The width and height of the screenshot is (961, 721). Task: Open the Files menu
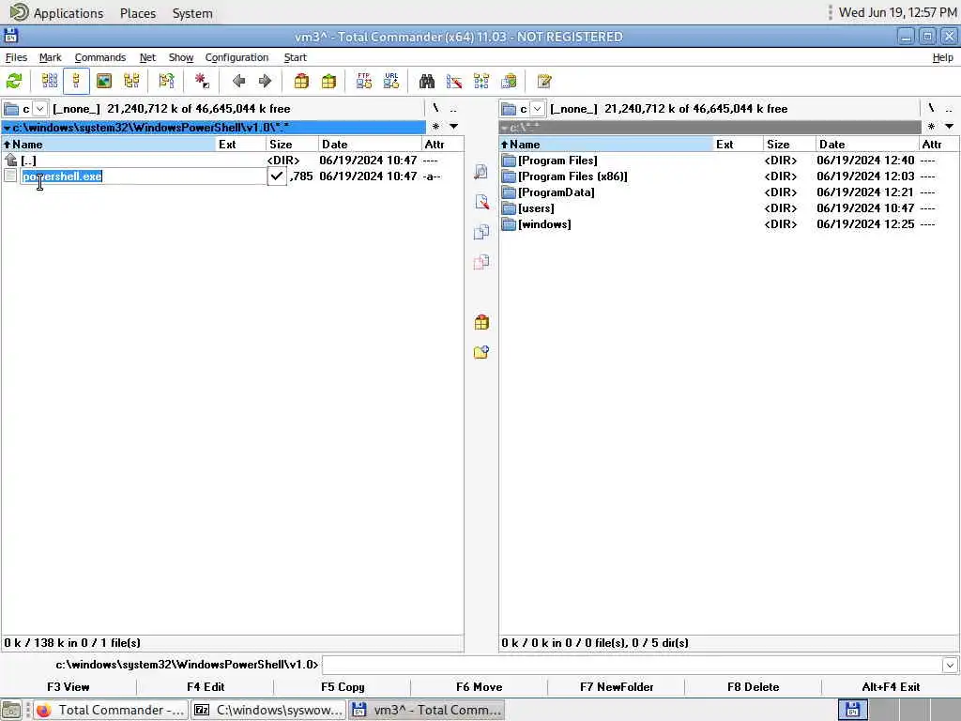(x=16, y=57)
